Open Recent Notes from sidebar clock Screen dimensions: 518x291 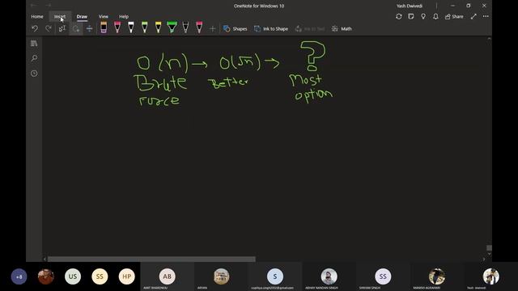[x=34, y=74]
